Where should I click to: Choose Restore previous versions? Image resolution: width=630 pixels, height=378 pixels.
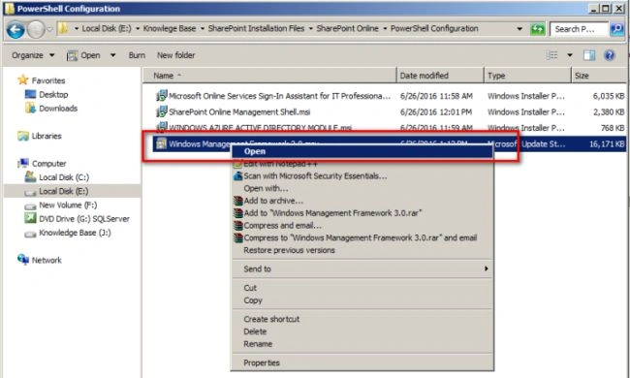click(362, 250)
